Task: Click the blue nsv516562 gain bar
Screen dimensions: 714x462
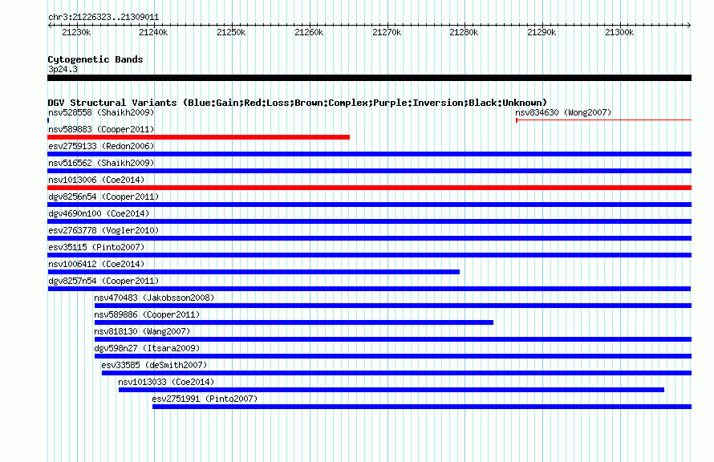Action: click(369, 171)
